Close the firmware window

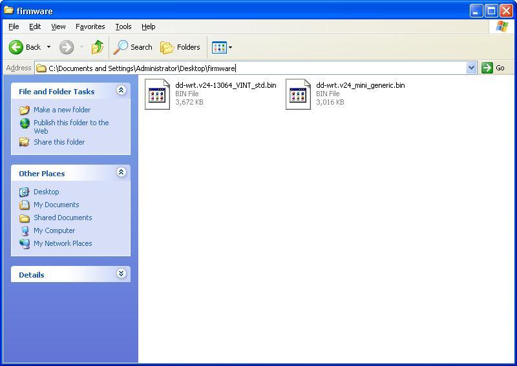click(506, 11)
